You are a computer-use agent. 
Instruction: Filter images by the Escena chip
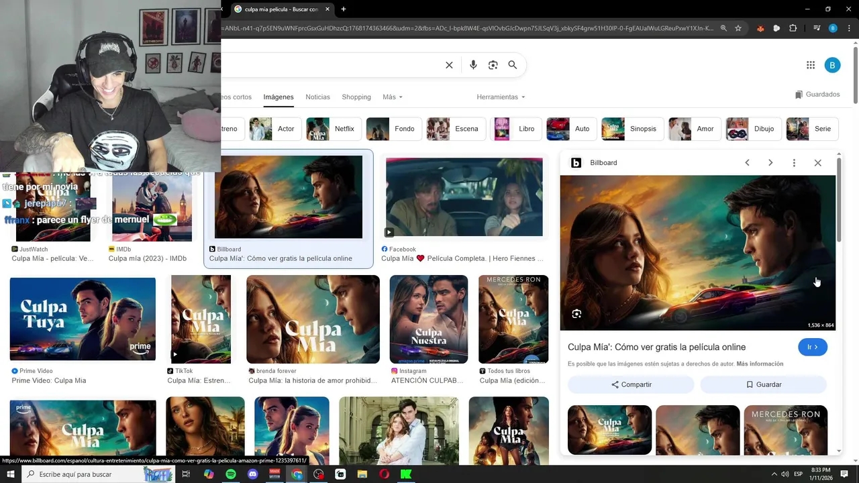click(456, 129)
